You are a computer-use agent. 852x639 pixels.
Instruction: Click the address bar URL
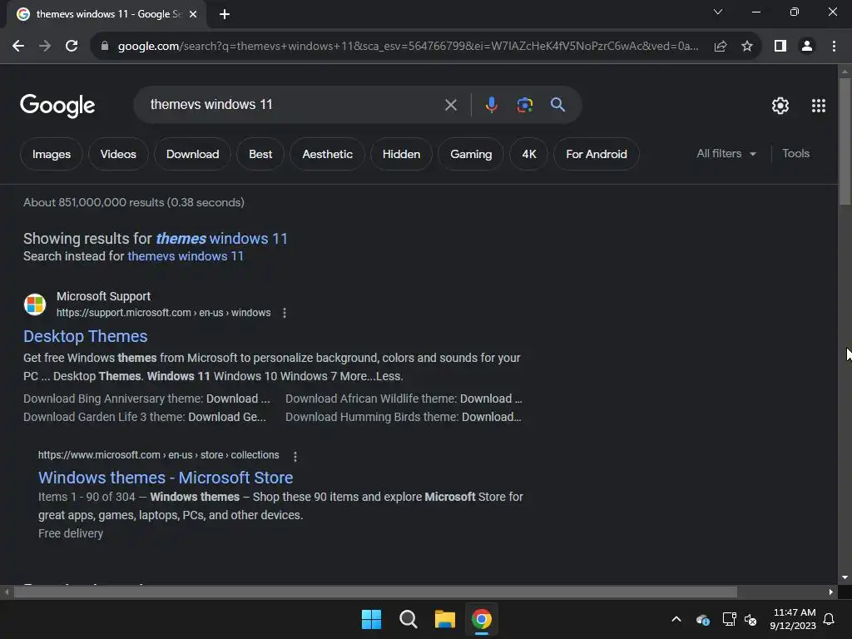click(x=408, y=47)
